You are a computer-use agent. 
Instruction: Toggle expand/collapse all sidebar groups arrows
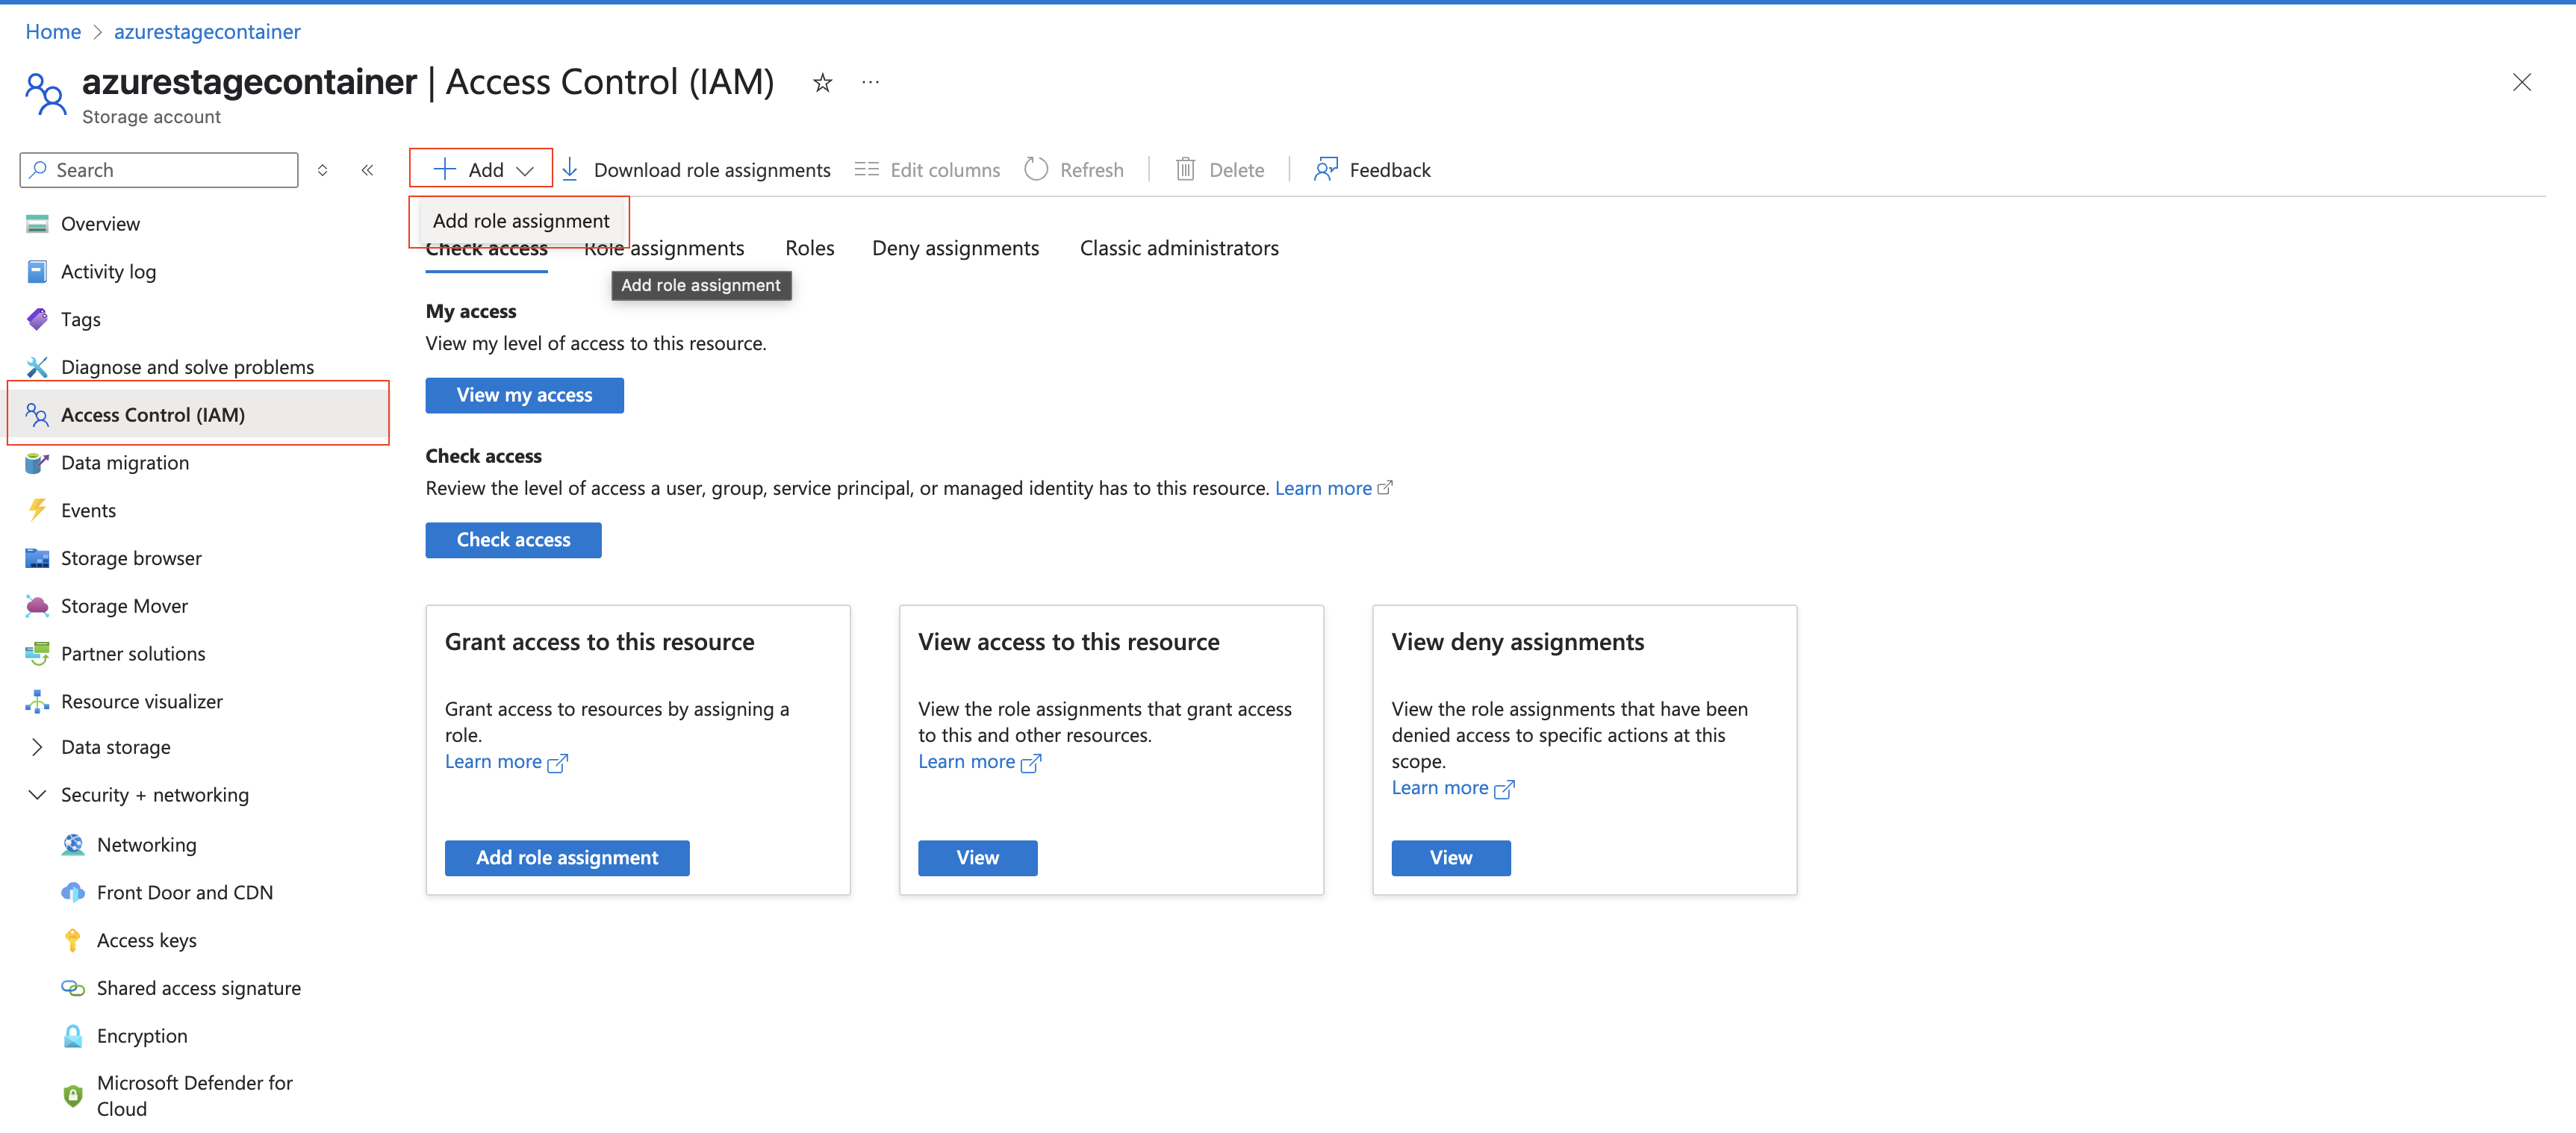[322, 170]
